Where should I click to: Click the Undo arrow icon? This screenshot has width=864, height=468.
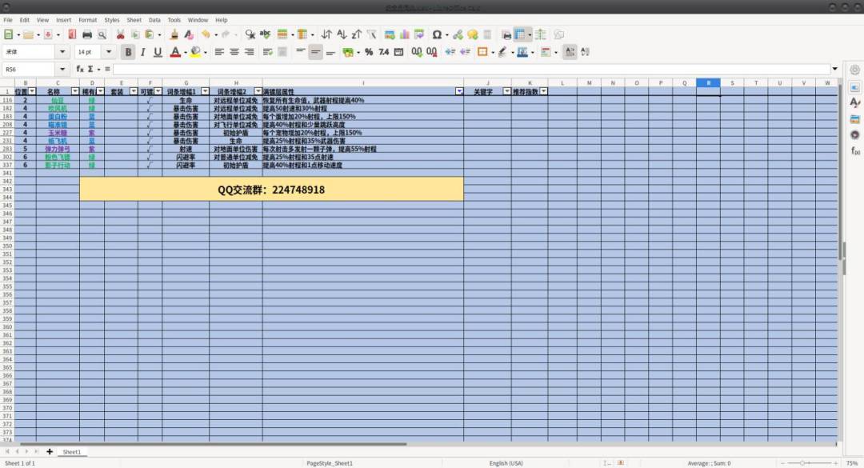pyautogui.click(x=206, y=34)
